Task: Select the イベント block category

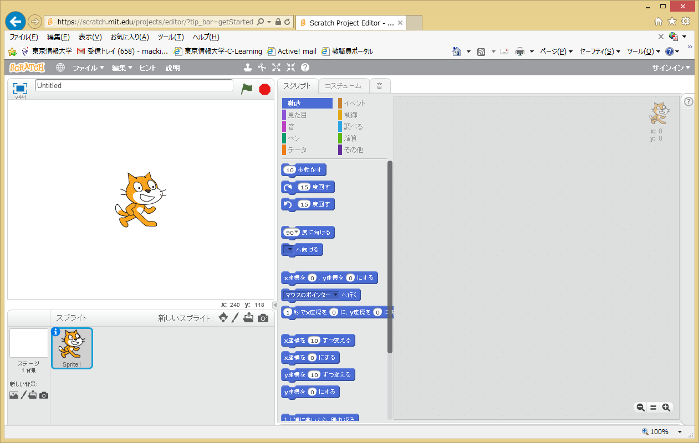Action: 363,104
